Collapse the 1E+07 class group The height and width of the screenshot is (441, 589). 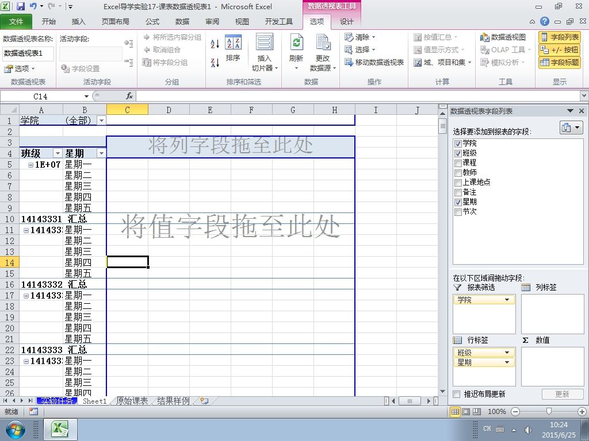pyautogui.click(x=32, y=165)
